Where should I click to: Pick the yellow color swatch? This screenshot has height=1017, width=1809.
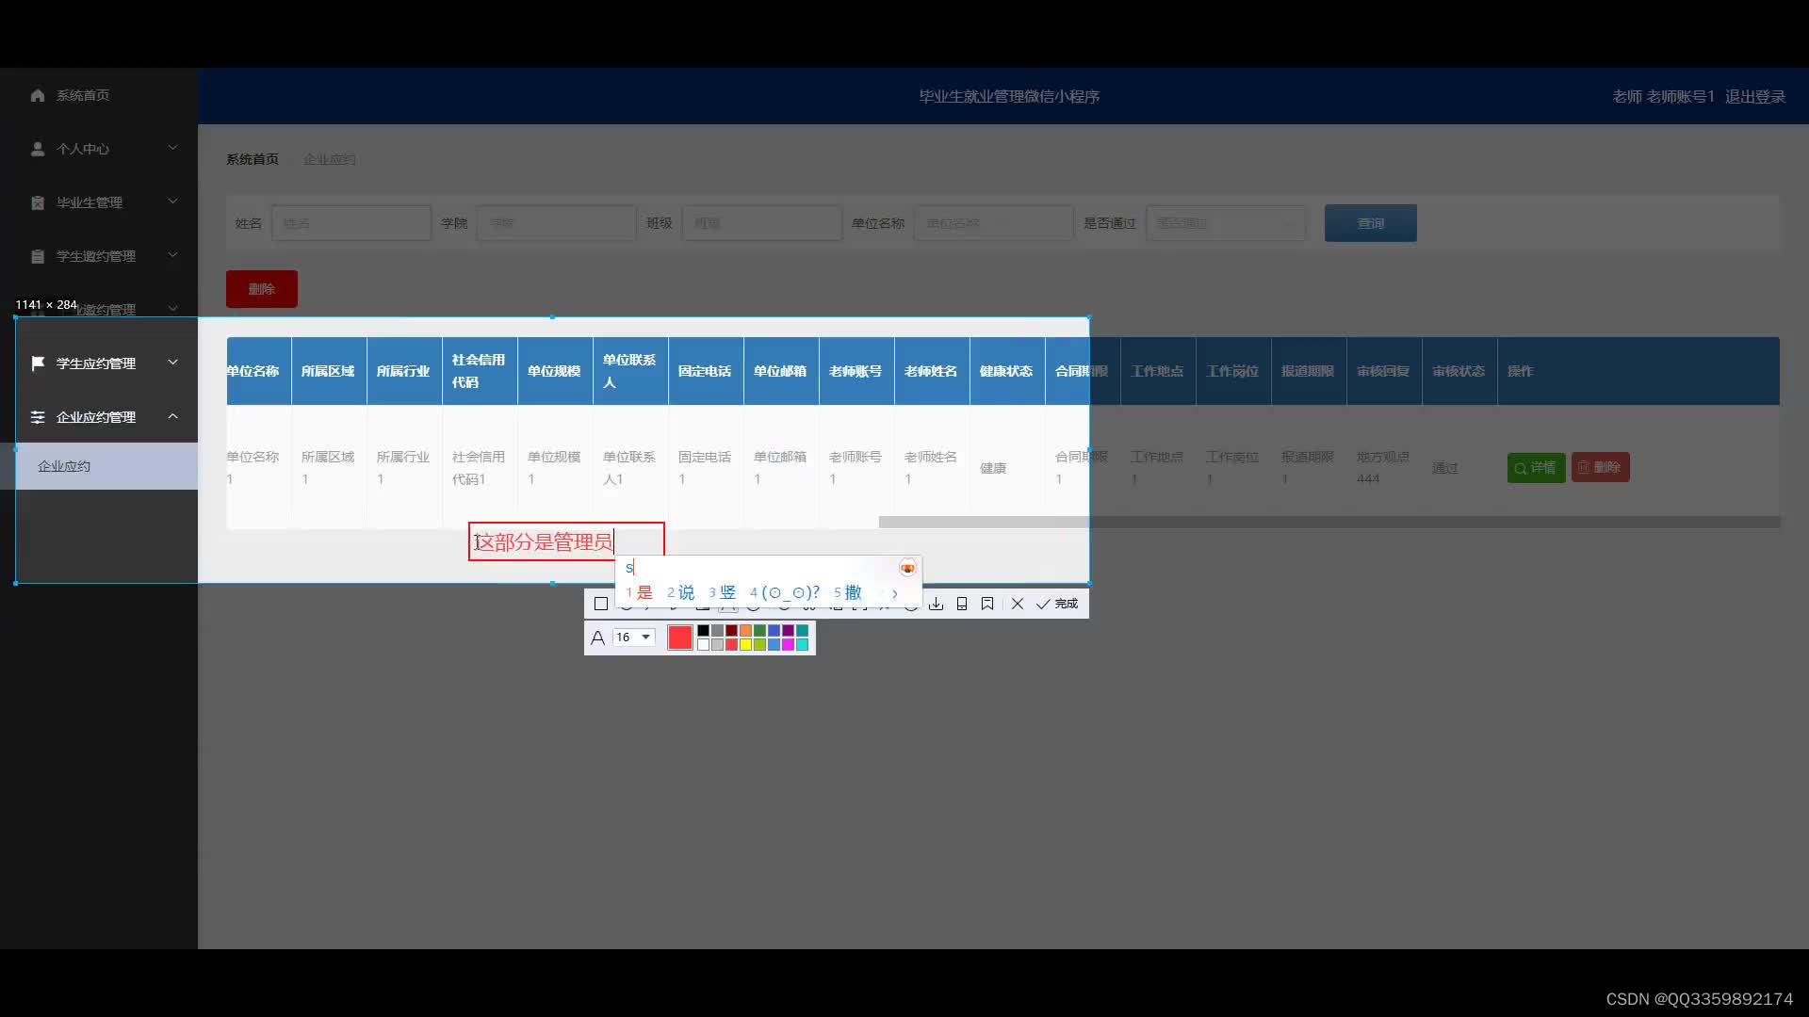[745, 645]
